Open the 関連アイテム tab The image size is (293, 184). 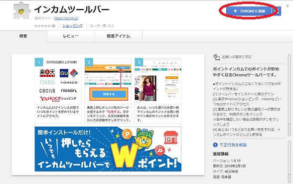pos(119,36)
